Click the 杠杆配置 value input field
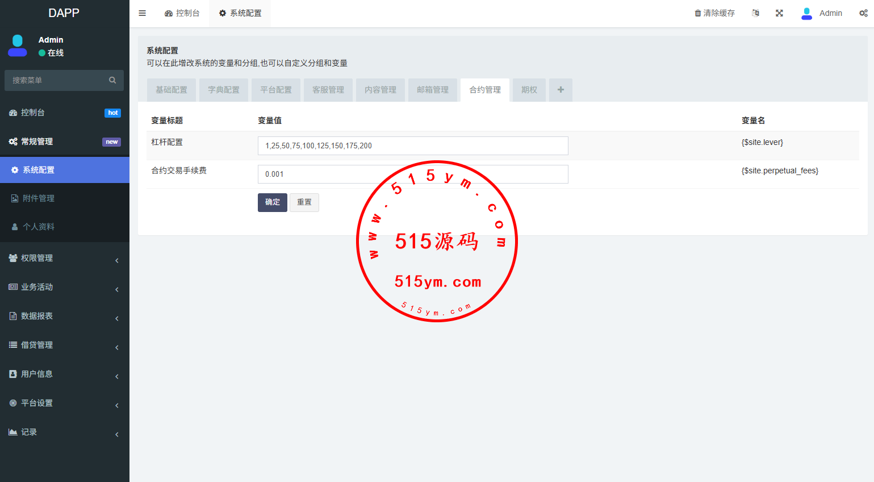Viewport: 874px width, 482px height. [413, 146]
